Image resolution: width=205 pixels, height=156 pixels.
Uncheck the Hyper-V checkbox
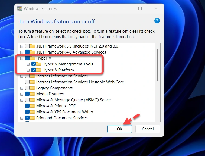click(x=27, y=58)
